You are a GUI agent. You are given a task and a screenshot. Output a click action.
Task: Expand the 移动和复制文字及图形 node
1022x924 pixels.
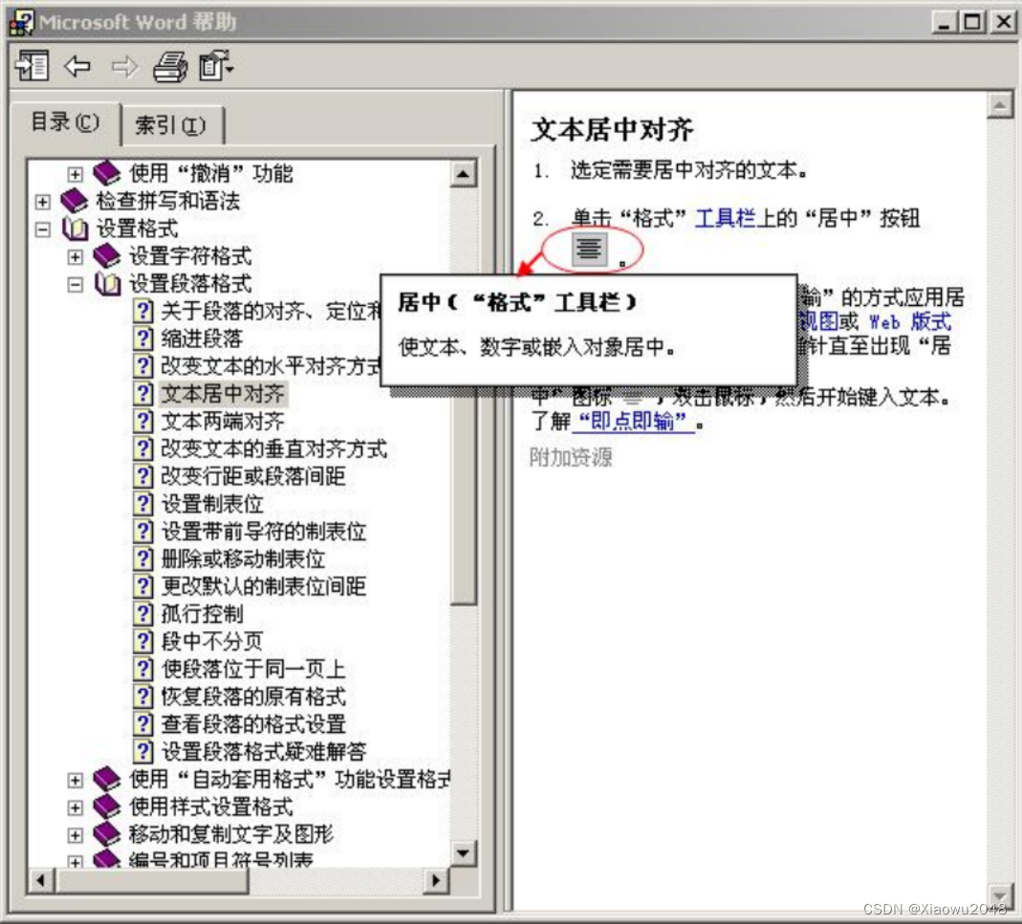pyautogui.click(x=75, y=835)
